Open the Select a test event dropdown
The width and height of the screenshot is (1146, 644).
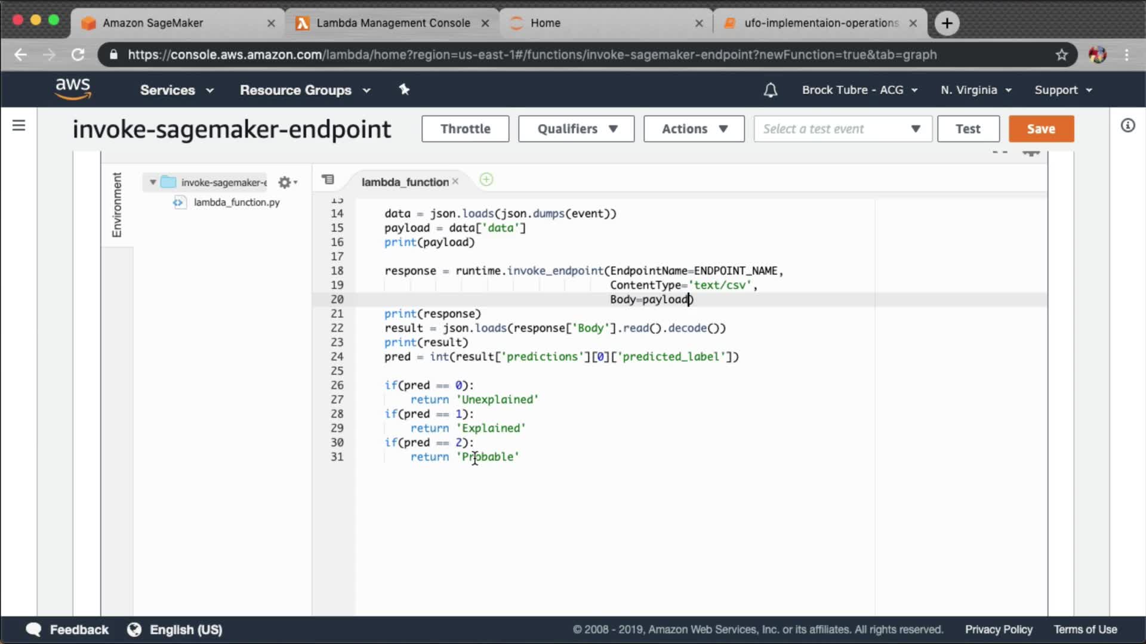(x=842, y=129)
